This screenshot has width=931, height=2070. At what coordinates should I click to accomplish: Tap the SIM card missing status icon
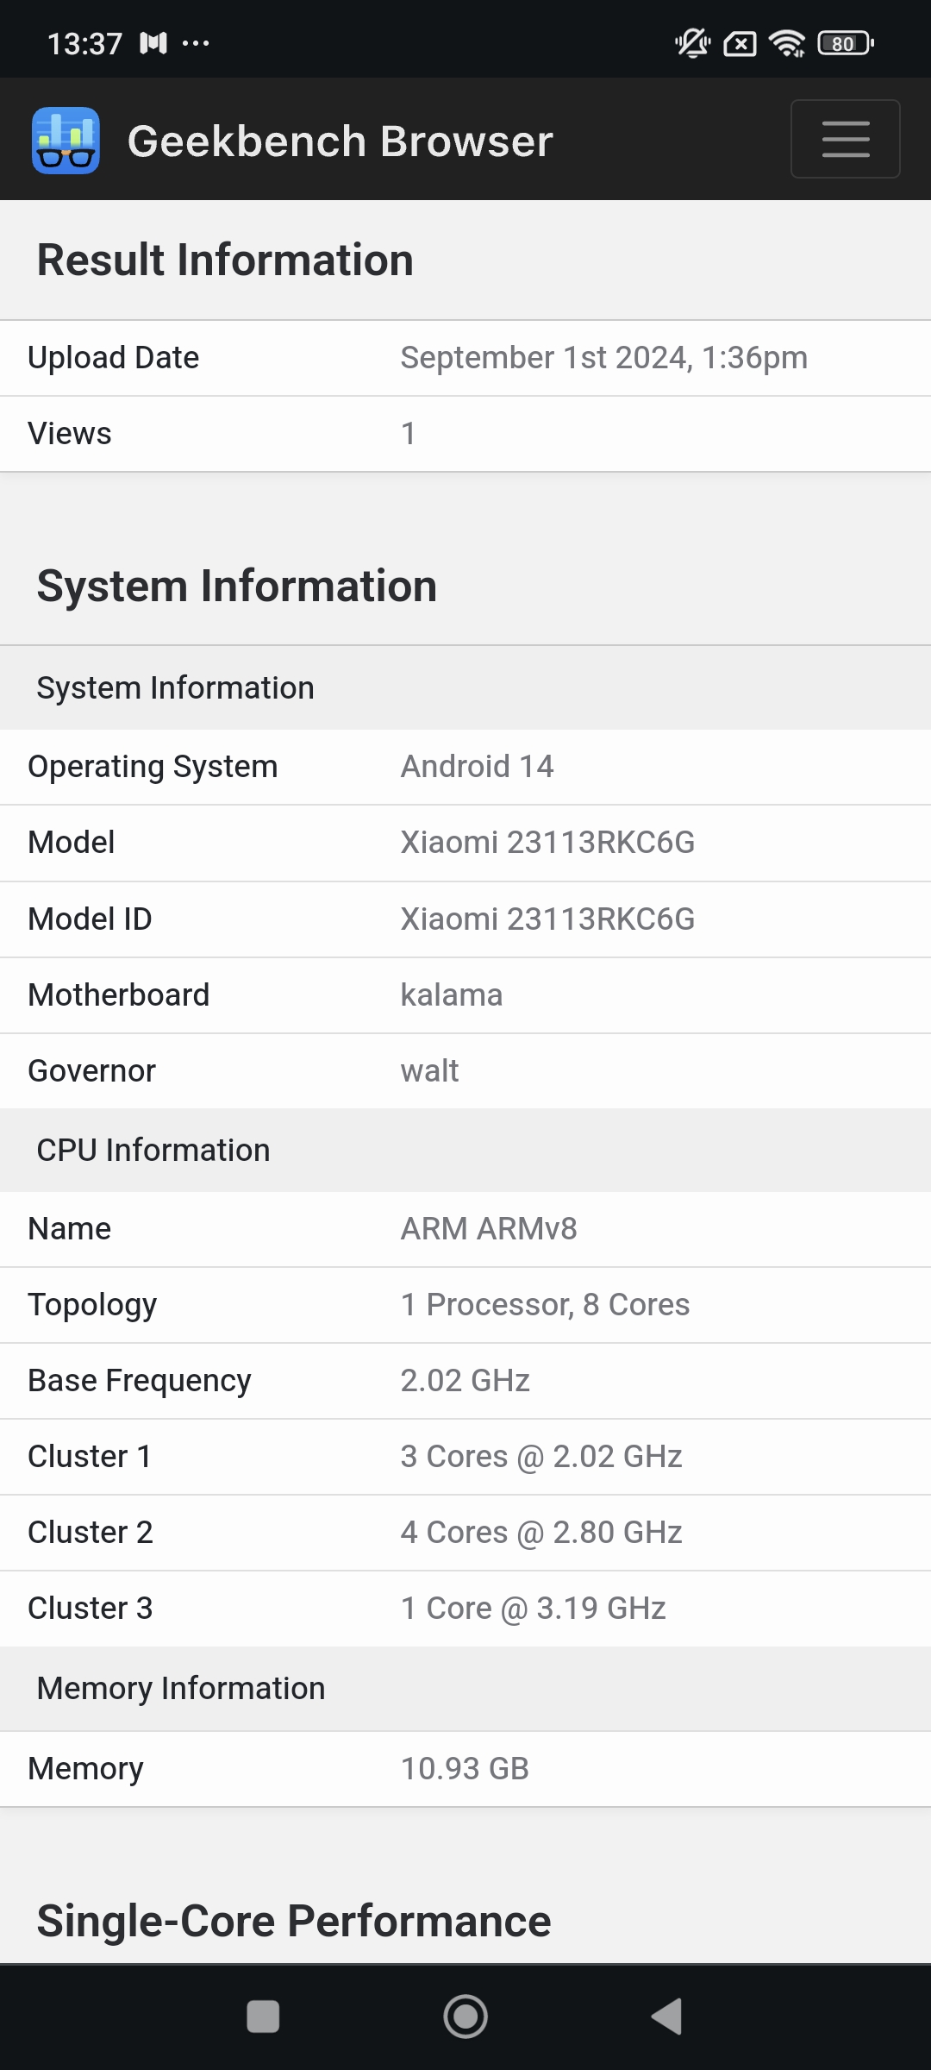[x=740, y=43]
